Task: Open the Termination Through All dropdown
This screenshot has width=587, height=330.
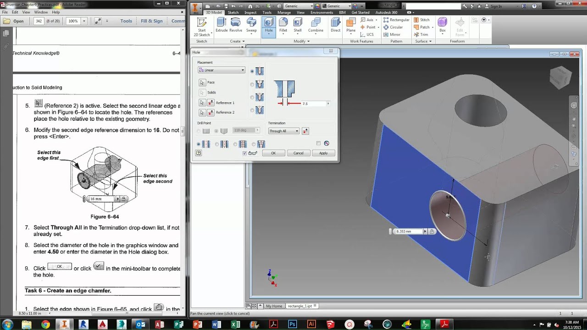Action: [x=284, y=131]
